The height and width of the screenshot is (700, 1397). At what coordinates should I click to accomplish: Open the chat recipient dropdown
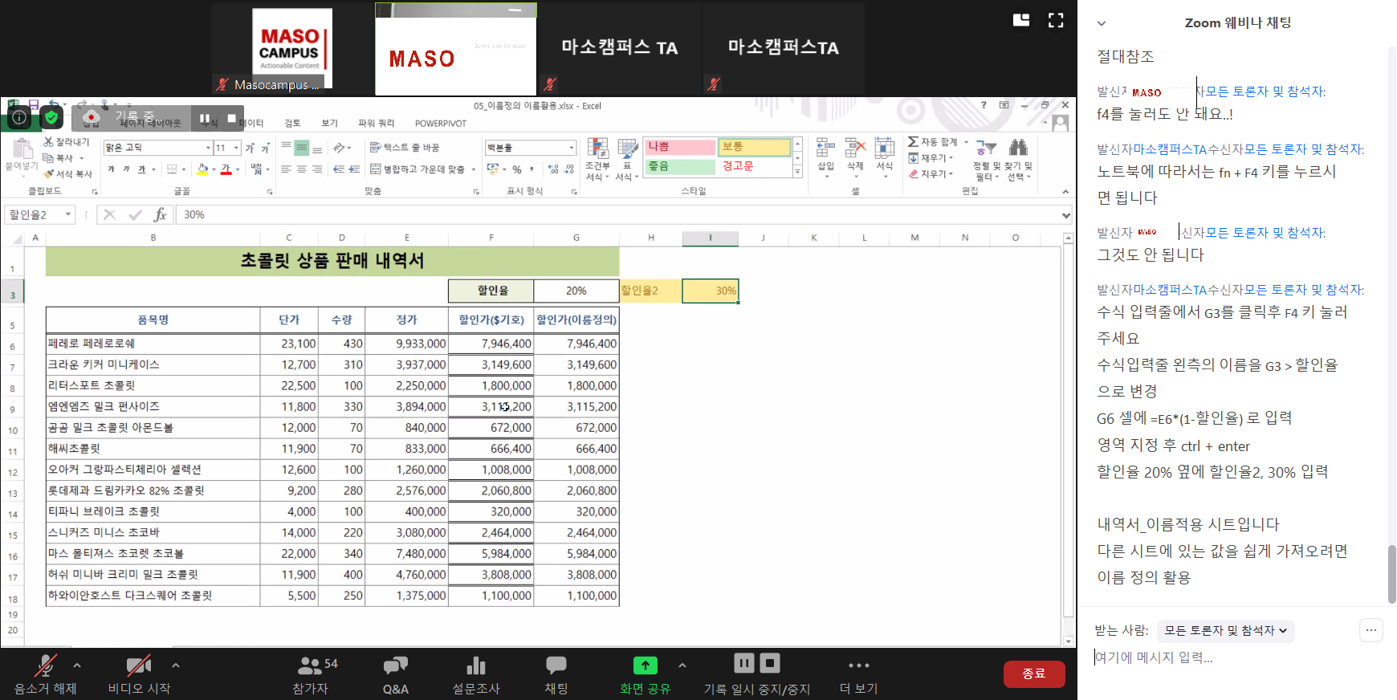(x=1225, y=631)
